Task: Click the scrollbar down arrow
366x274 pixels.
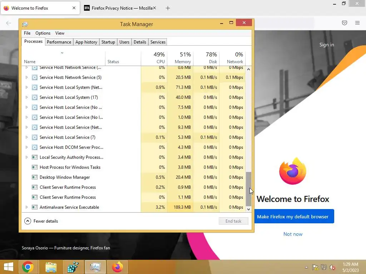Action: pos(249,209)
